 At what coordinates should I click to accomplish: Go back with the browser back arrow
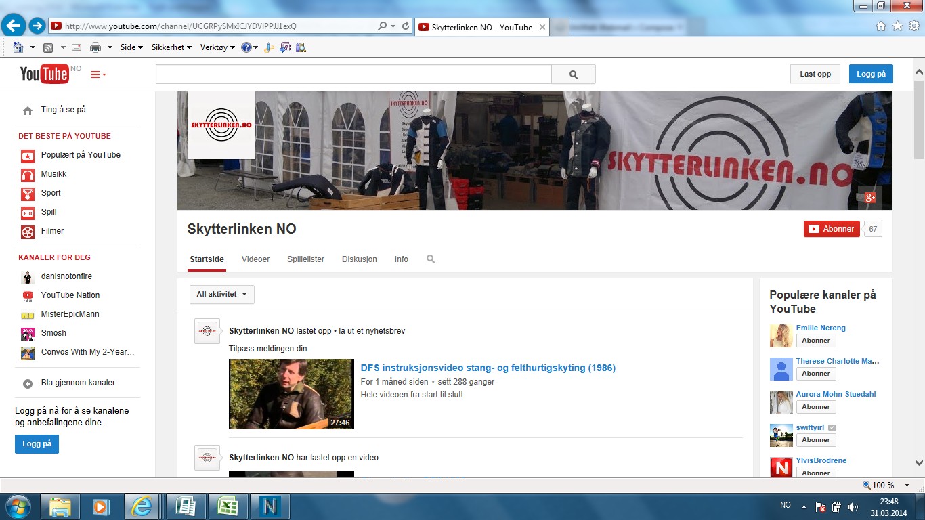[14, 26]
